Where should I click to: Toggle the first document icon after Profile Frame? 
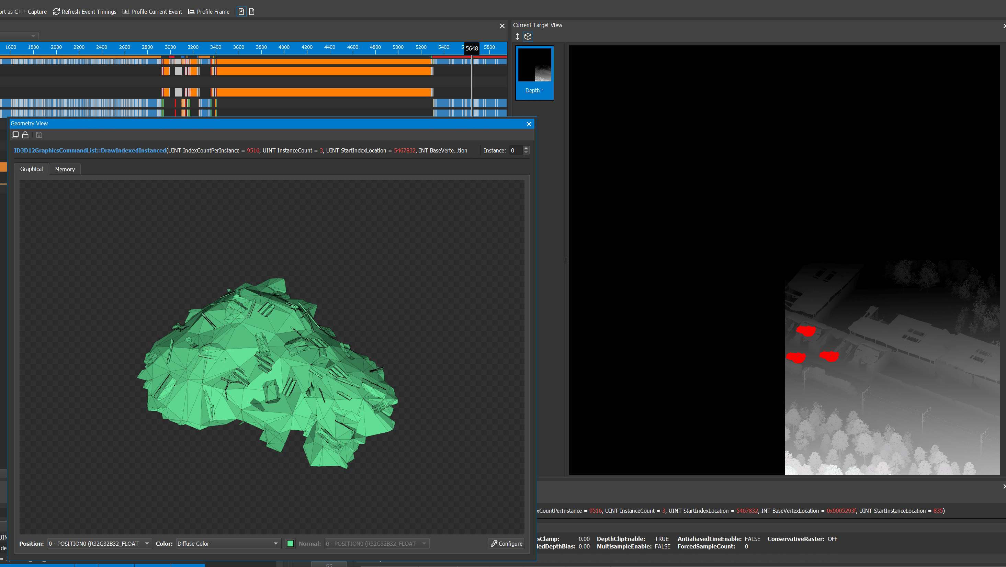[x=241, y=12]
